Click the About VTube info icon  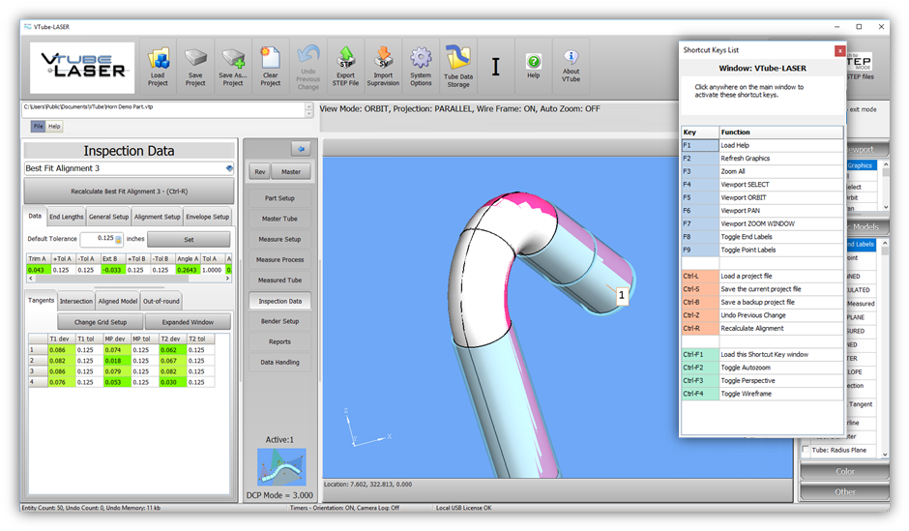click(x=572, y=65)
